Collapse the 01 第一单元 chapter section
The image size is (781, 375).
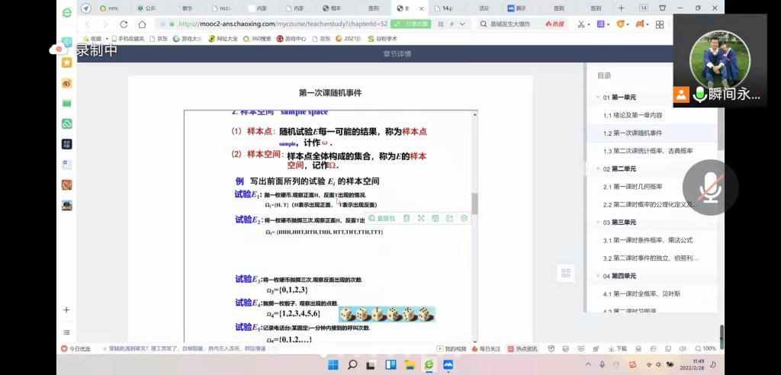[600, 98]
